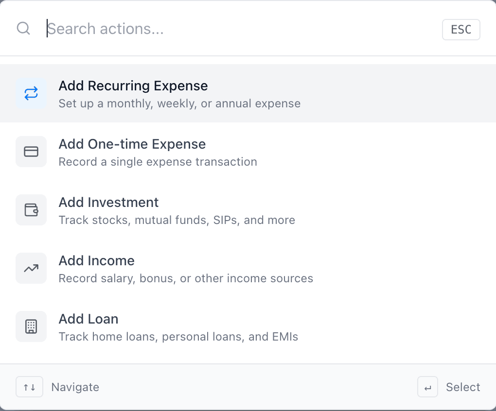Click 'Set up a monthly, weekly, or annual expense'

(x=179, y=103)
